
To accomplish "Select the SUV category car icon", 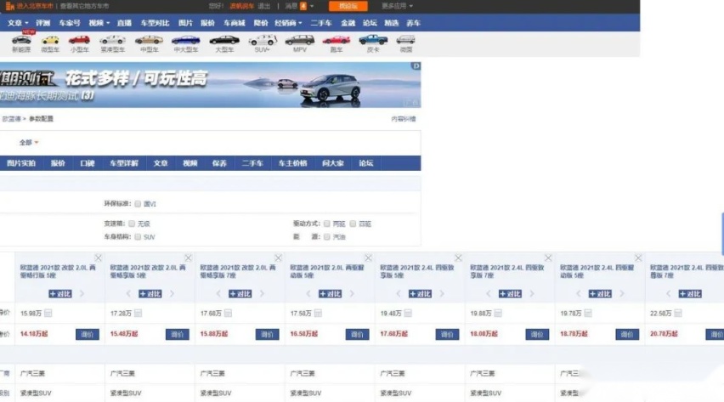I will tap(263, 40).
